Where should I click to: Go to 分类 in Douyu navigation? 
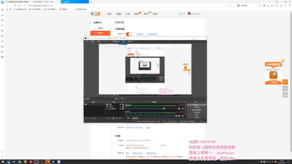click(127, 14)
